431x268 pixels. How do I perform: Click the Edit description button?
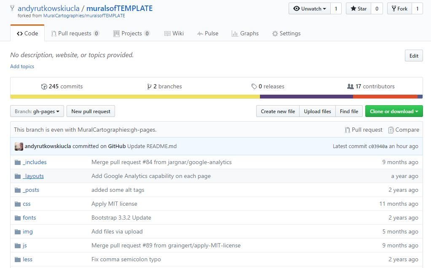tap(414, 56)
